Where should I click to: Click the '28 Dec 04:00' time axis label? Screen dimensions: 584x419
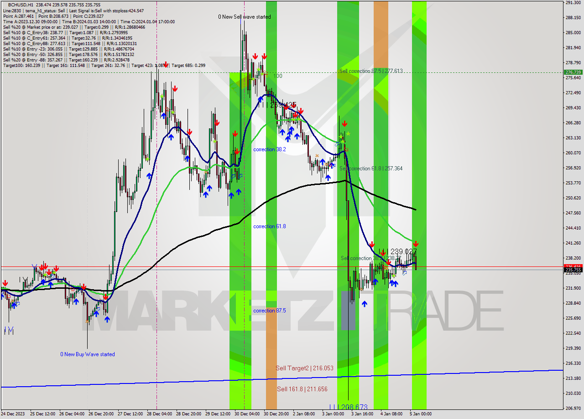coord(159,414)
